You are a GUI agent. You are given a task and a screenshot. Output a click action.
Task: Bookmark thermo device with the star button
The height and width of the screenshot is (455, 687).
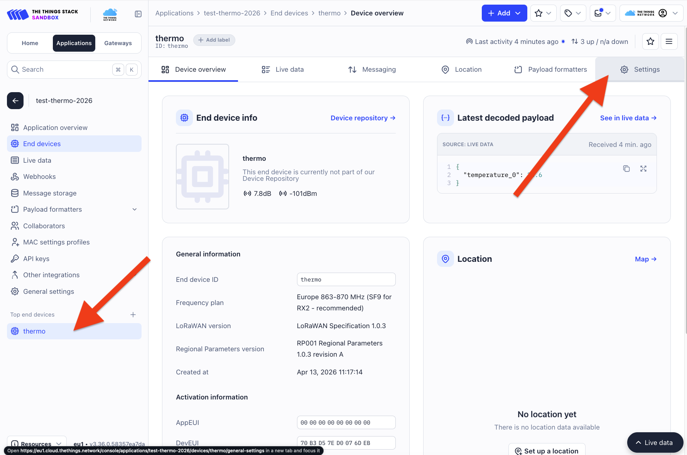point(650,41)
